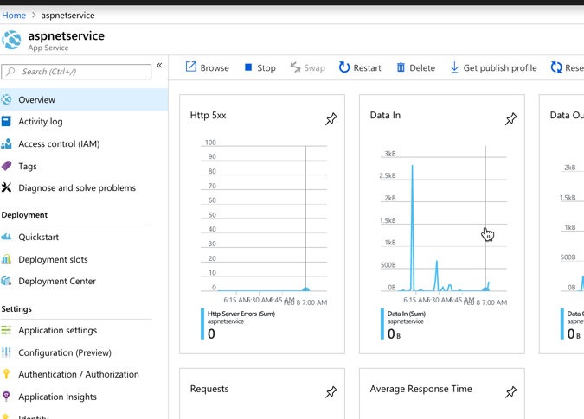Open Deployment slots
584x419 pixels.
(53, 259)
